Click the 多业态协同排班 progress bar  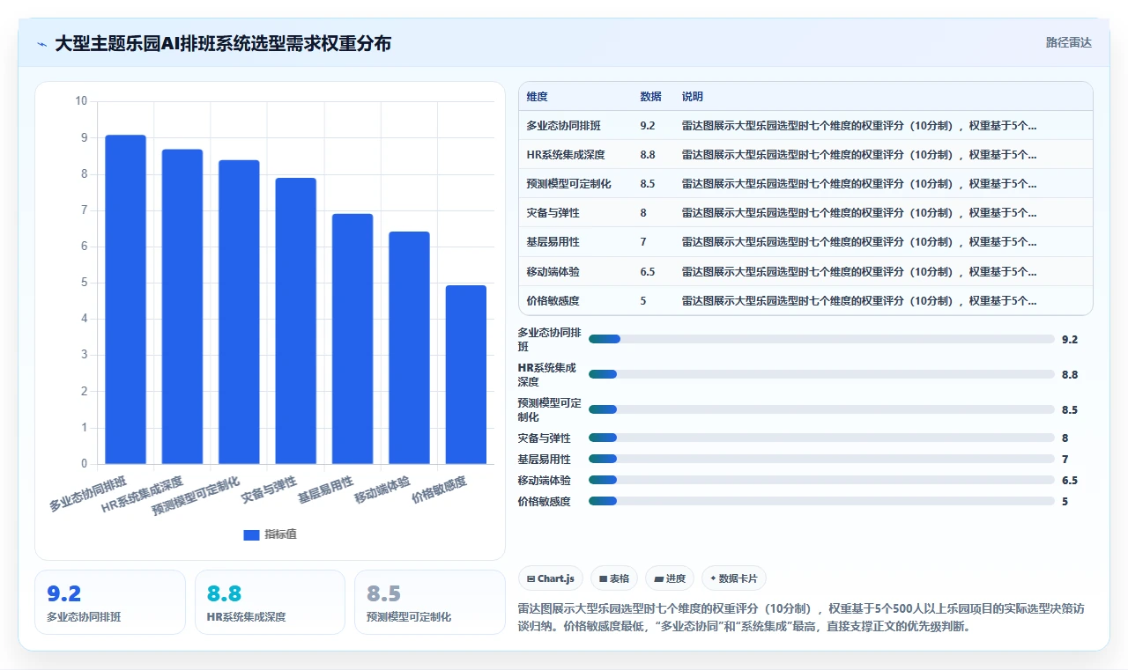pyautogui.click(x=821, y=339)
